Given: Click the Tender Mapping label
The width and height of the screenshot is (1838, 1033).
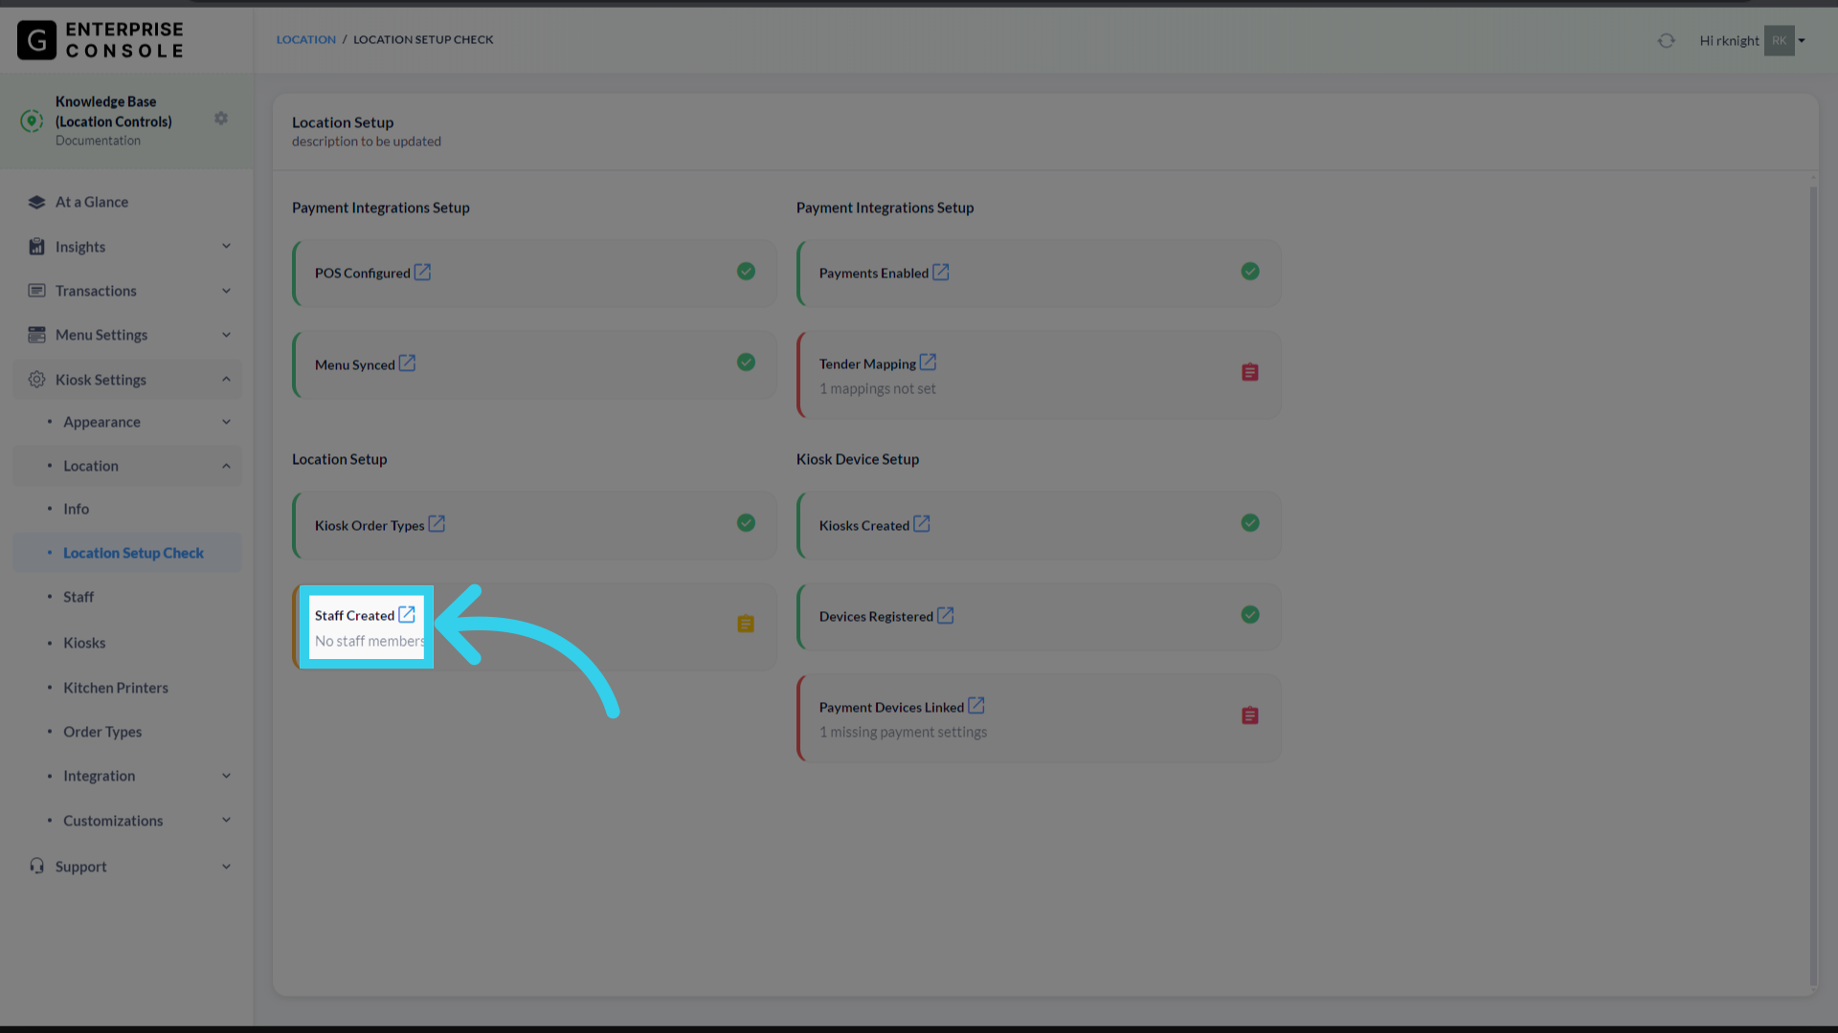Looking at the screenshot, I should [x=867, y=363].
